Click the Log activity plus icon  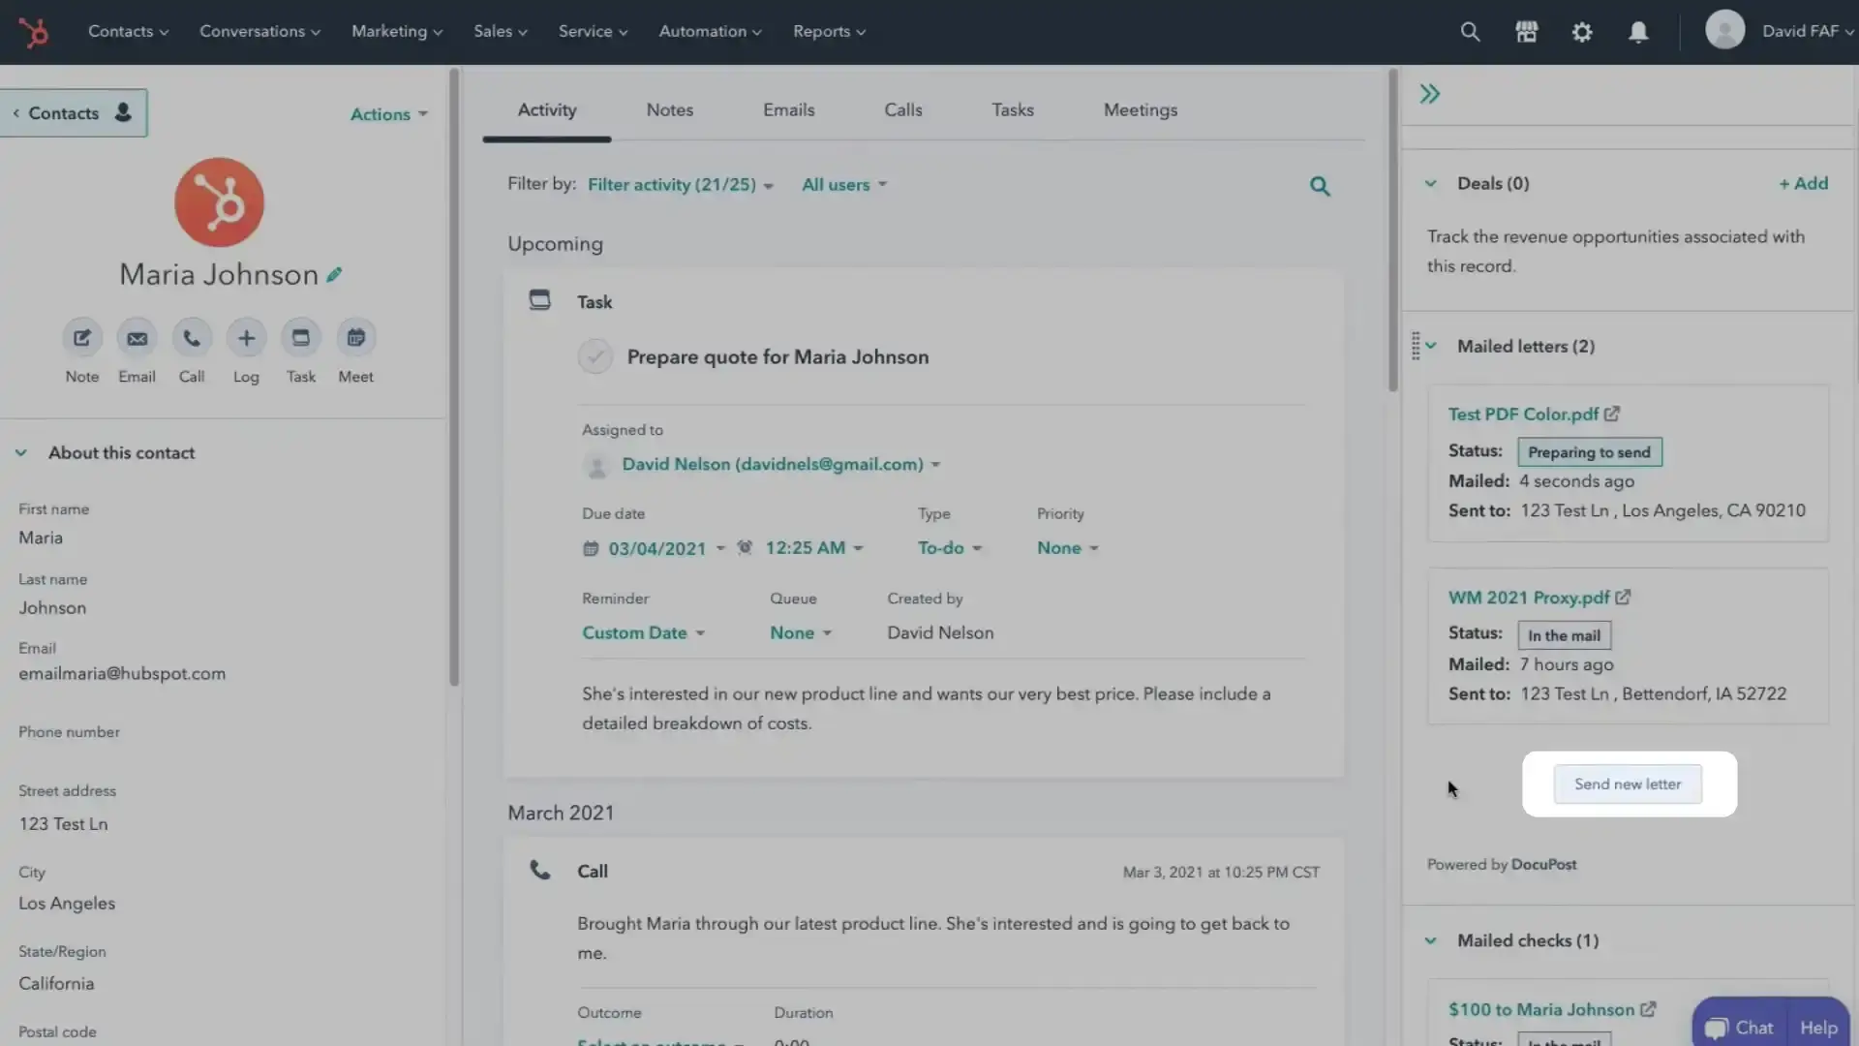click(x=246, y=338)
